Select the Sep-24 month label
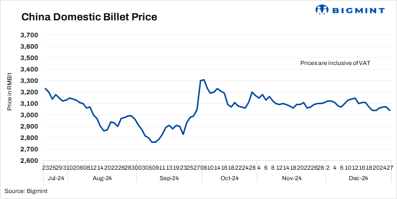 click(x=169, y=178)
